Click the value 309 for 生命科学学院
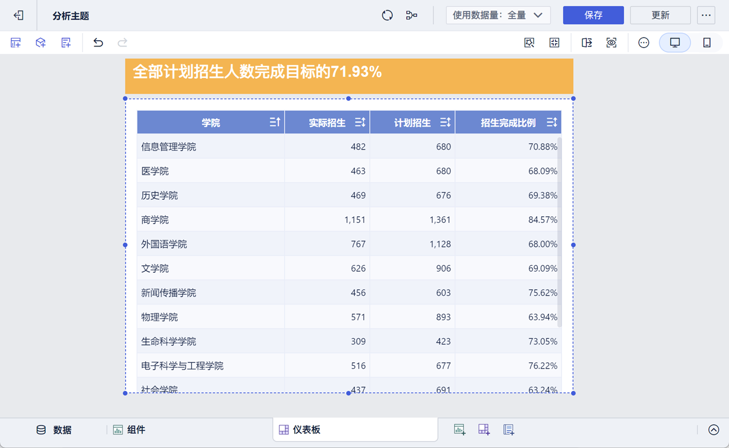The width and height of the screenshot is (729, 448). (358, 342)
